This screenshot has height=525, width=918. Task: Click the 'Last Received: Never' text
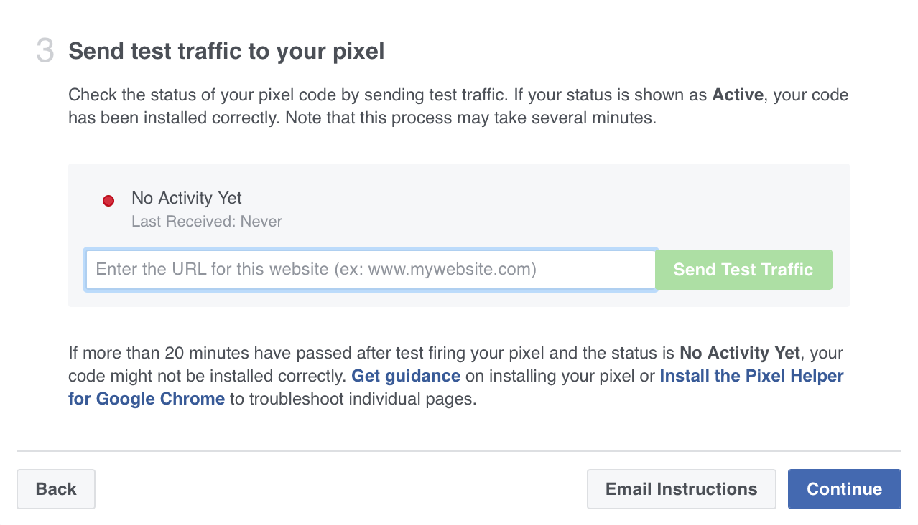[x=207, y=222]
